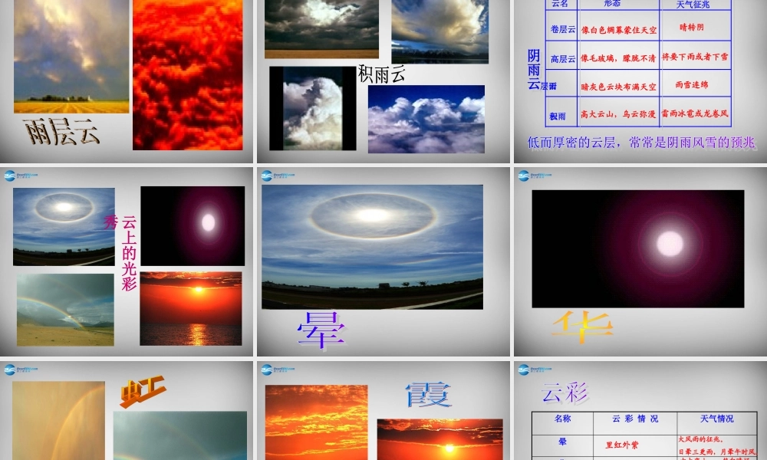The height and width of the screenshot is (460, 767).
Task: Select the small halo photo on the 云上的光彩 slide
Action: click(64, 227)
